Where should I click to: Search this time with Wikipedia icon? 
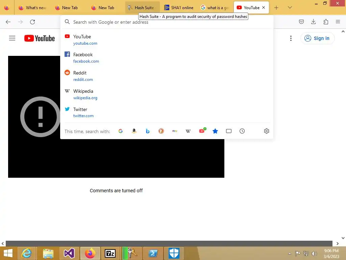(188, 131)
